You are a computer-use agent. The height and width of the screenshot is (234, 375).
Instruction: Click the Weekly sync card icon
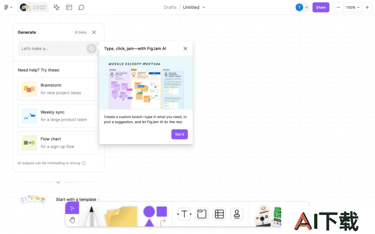tap(29, 116)
